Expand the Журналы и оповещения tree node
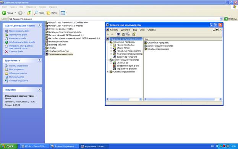 pos(111,54)
